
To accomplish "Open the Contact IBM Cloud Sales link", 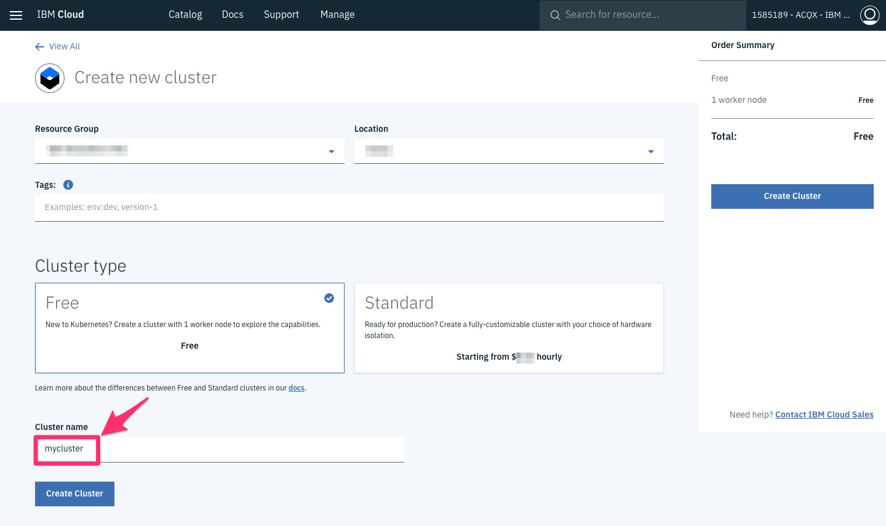I will pos(824,415).
